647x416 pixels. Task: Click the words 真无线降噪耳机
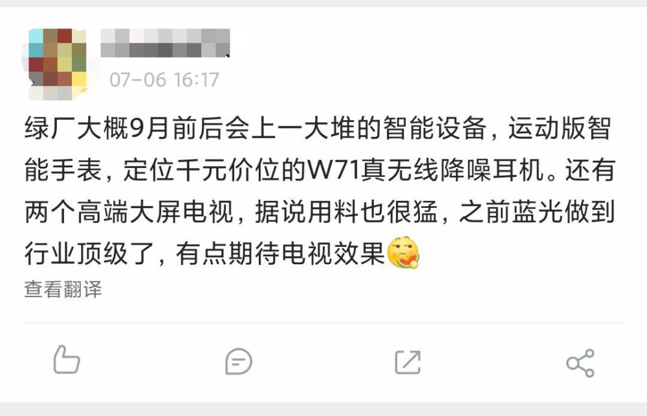coord(452,170)
